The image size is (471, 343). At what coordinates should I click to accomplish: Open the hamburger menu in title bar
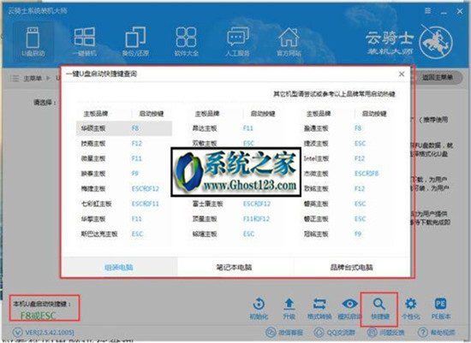(427, 11)
